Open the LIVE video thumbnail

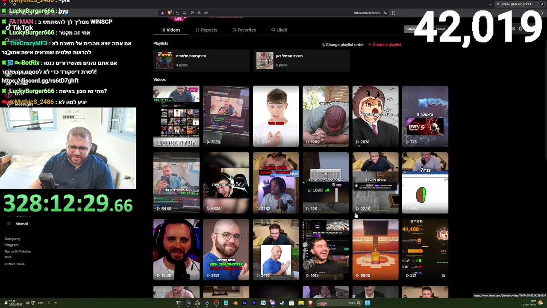pyautogui.click(x=176, y=116)
